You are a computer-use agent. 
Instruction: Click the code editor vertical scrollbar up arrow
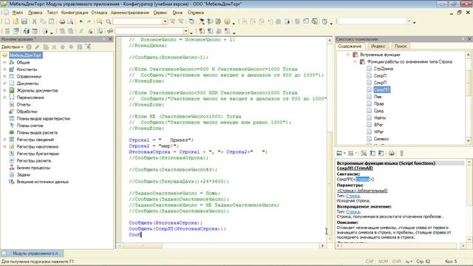coord(330,40)
